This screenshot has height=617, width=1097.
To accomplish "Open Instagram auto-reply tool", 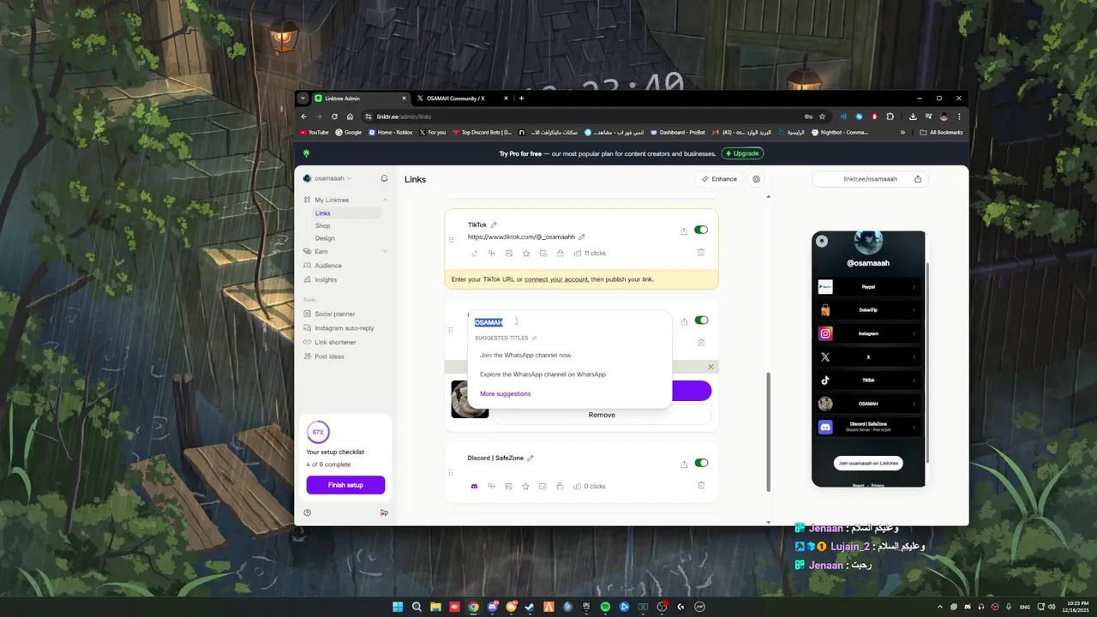I will [339, 328].
